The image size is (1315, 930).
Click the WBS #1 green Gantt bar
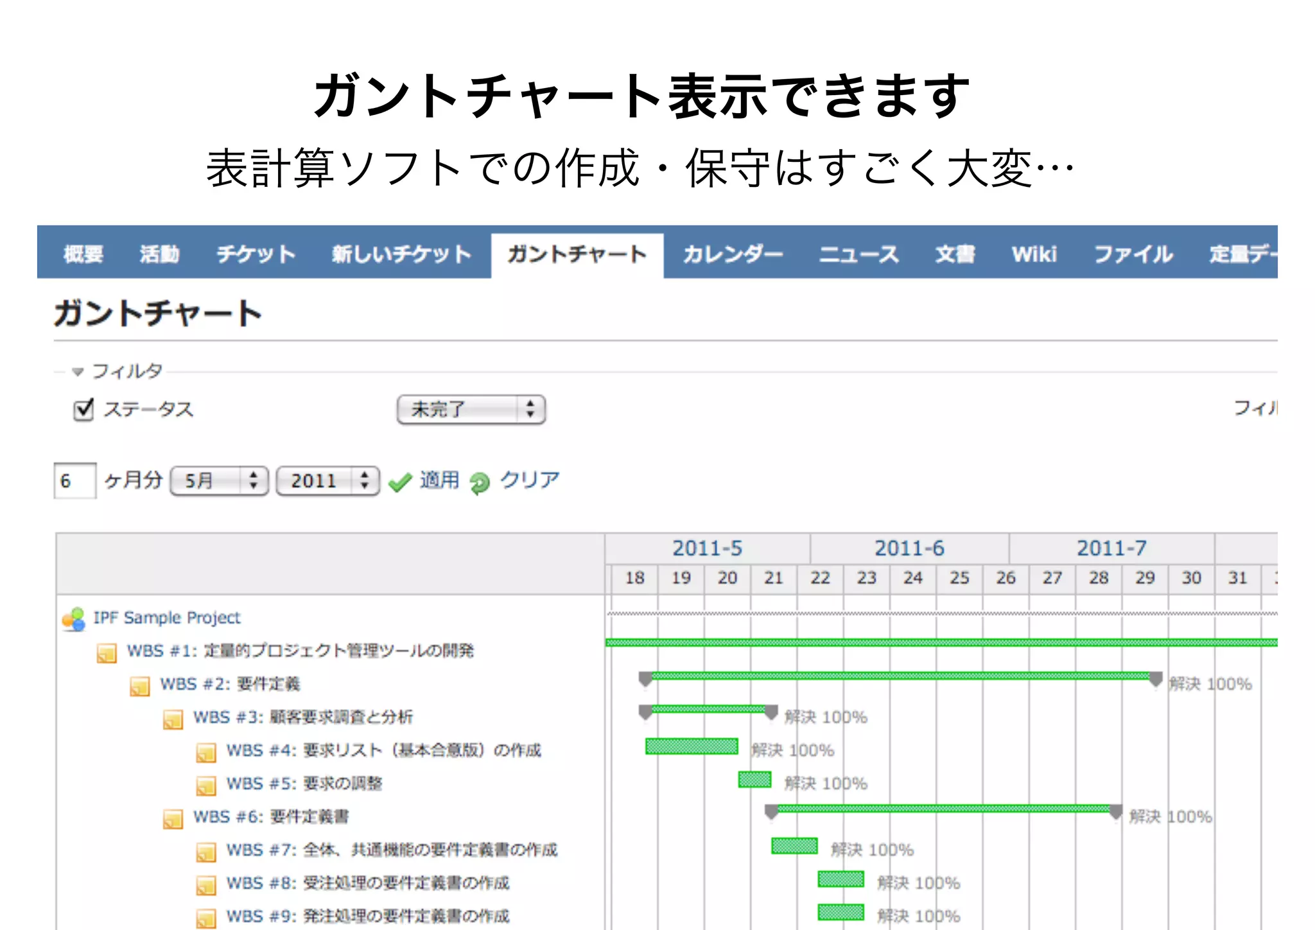(x=942, y=642)
